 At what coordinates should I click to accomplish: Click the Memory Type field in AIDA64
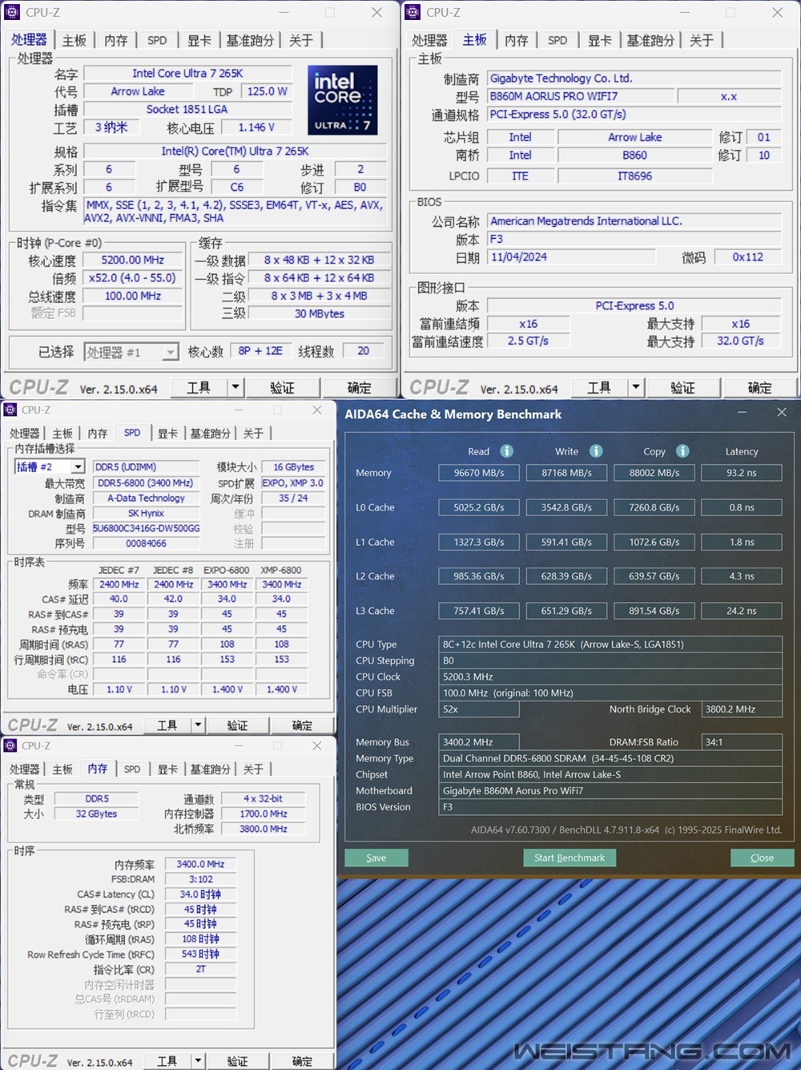coord(610,758)
